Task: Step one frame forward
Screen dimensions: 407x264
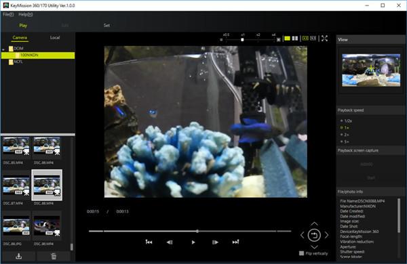Action: pos(215,242)
